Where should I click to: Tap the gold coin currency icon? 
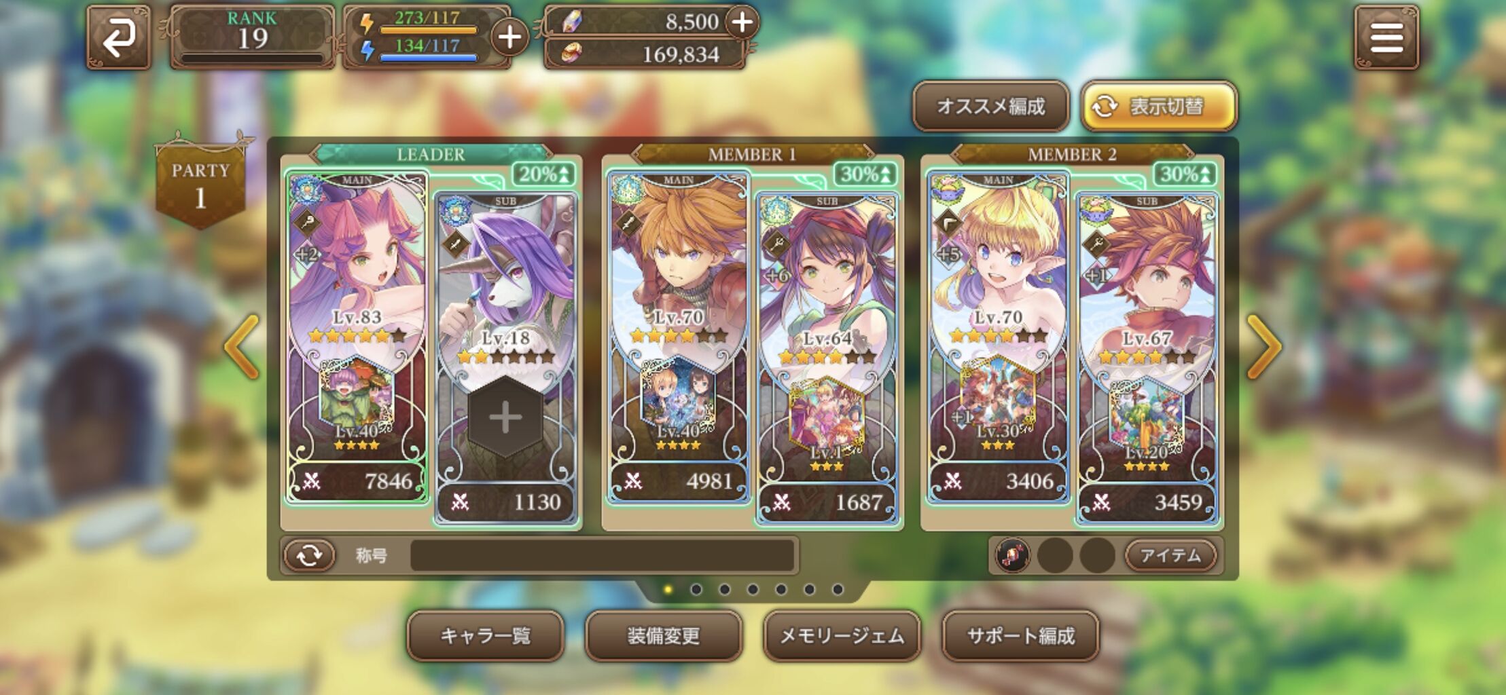pos(572,54)
